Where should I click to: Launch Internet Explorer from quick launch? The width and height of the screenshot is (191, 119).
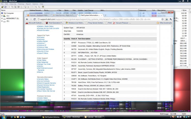[12, 117]
